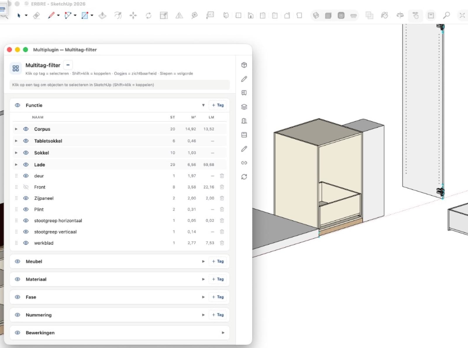Expand the Corpus row
The height and width of the screenshot is (348, 468).
tap(16, 129)
